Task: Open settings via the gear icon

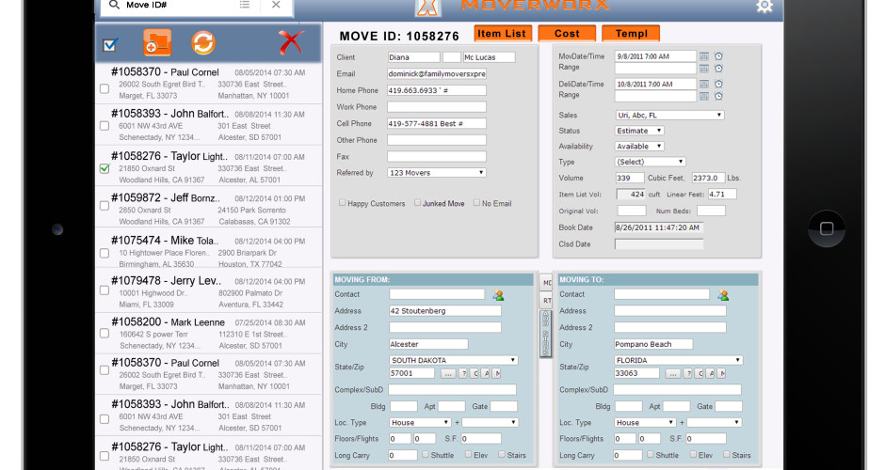Action: (x=764, y=7)
